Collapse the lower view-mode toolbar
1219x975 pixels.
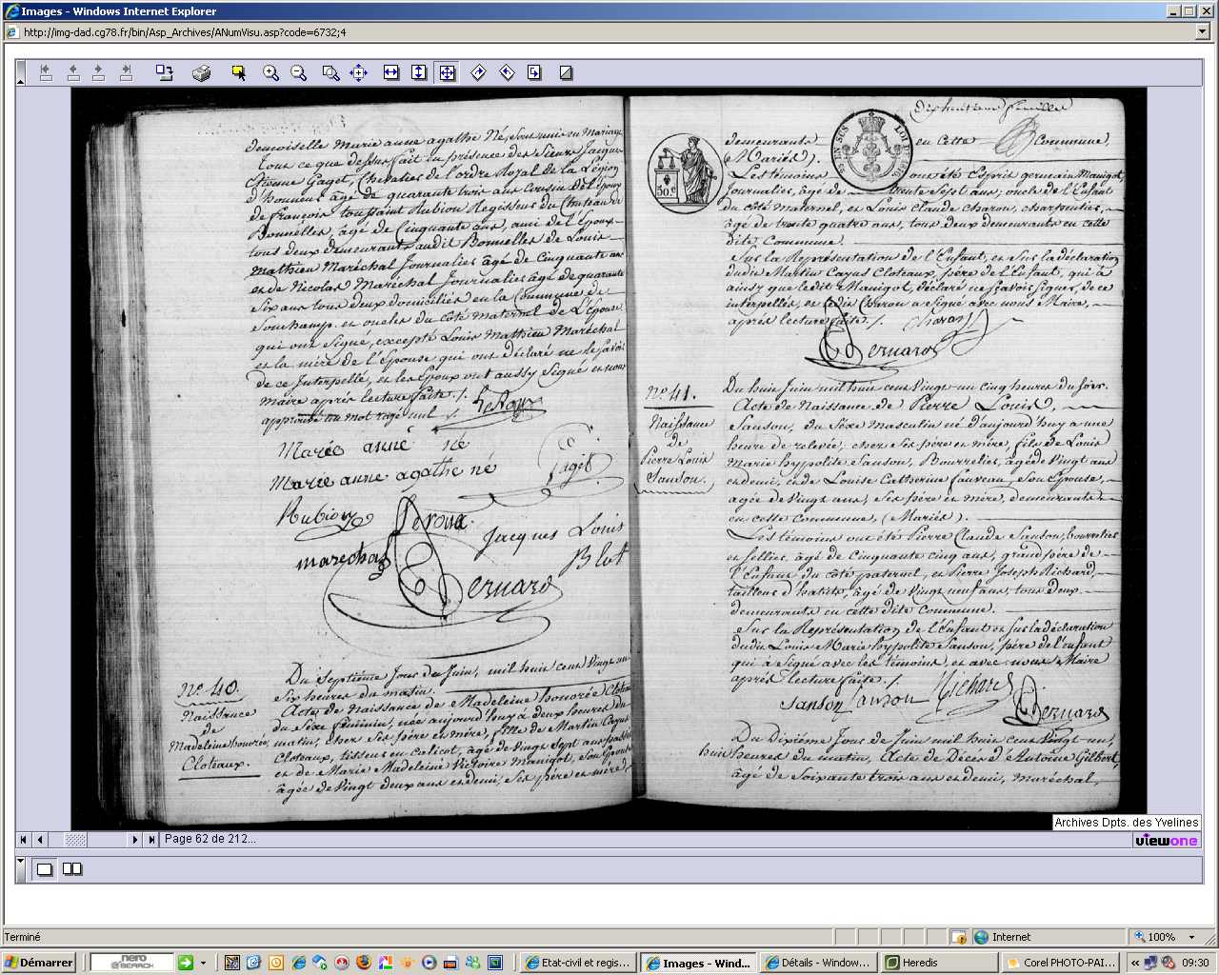[x=21, y=862]
